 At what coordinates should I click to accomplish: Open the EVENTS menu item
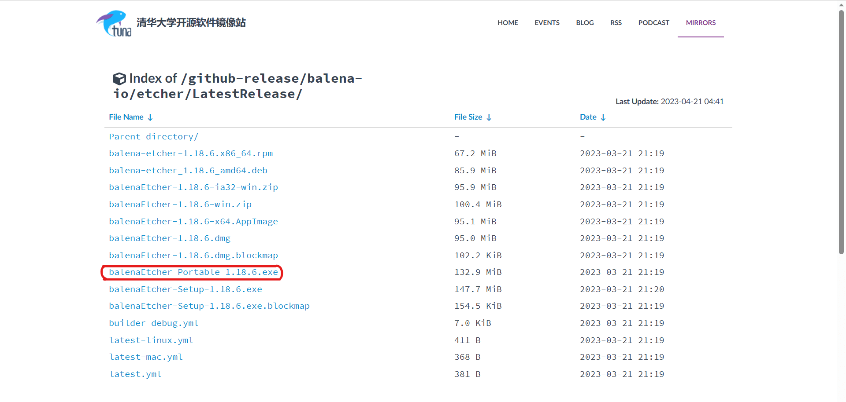(x=547, y=23)
